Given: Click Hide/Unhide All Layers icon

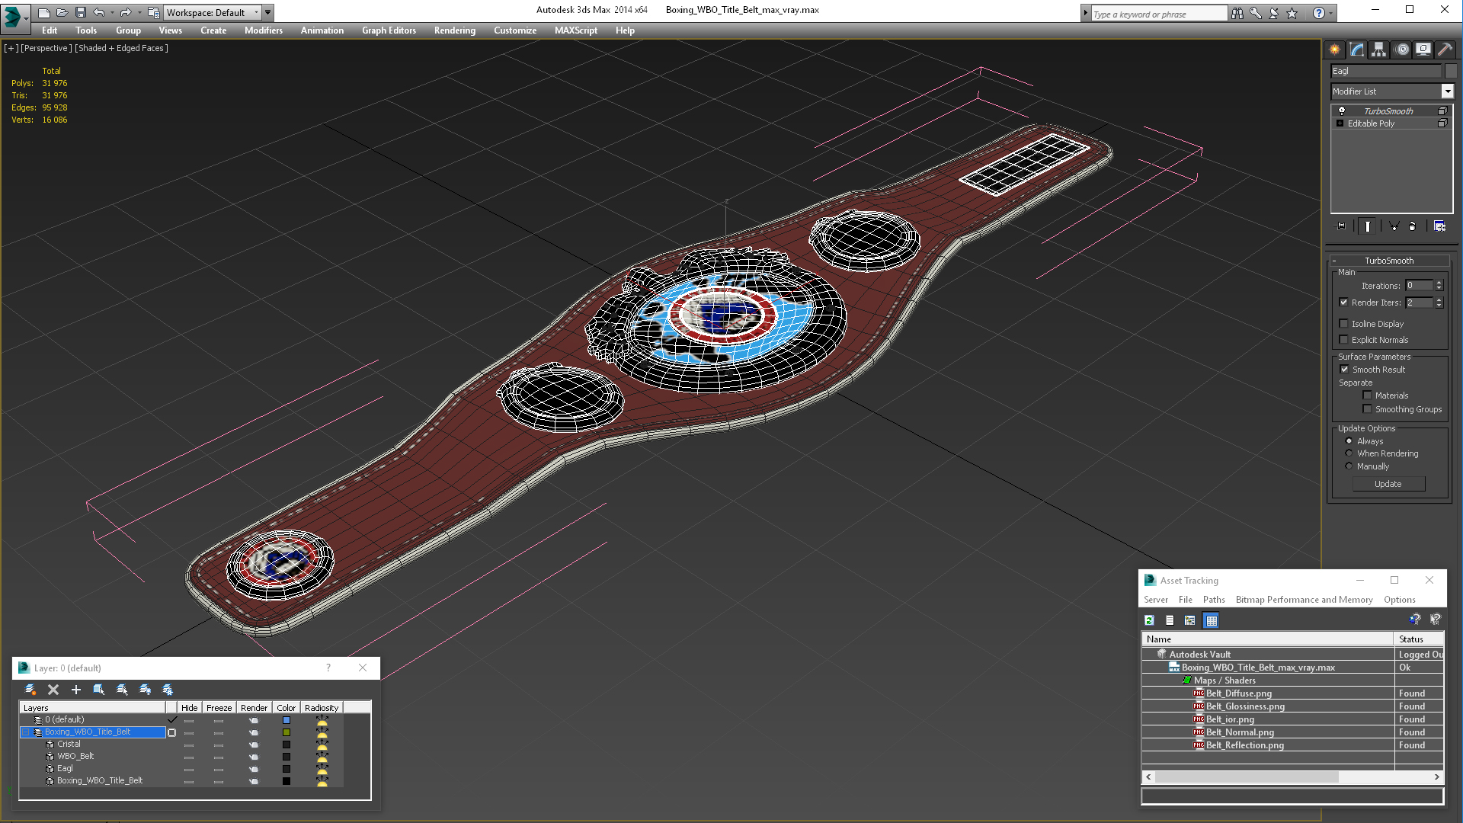Looking at the screenshot, I should coord(145,690).
